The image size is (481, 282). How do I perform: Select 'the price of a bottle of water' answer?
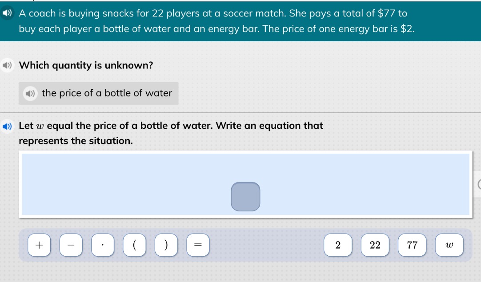click(x=99, y=93)
